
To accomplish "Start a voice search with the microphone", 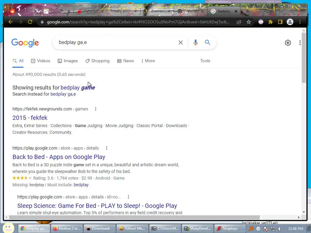I will click(x=195, y=42).
